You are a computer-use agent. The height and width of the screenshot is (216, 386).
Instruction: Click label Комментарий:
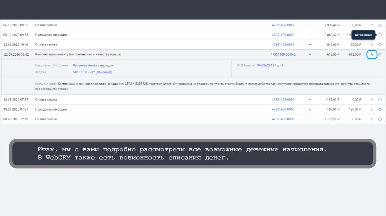pos(46,84)
